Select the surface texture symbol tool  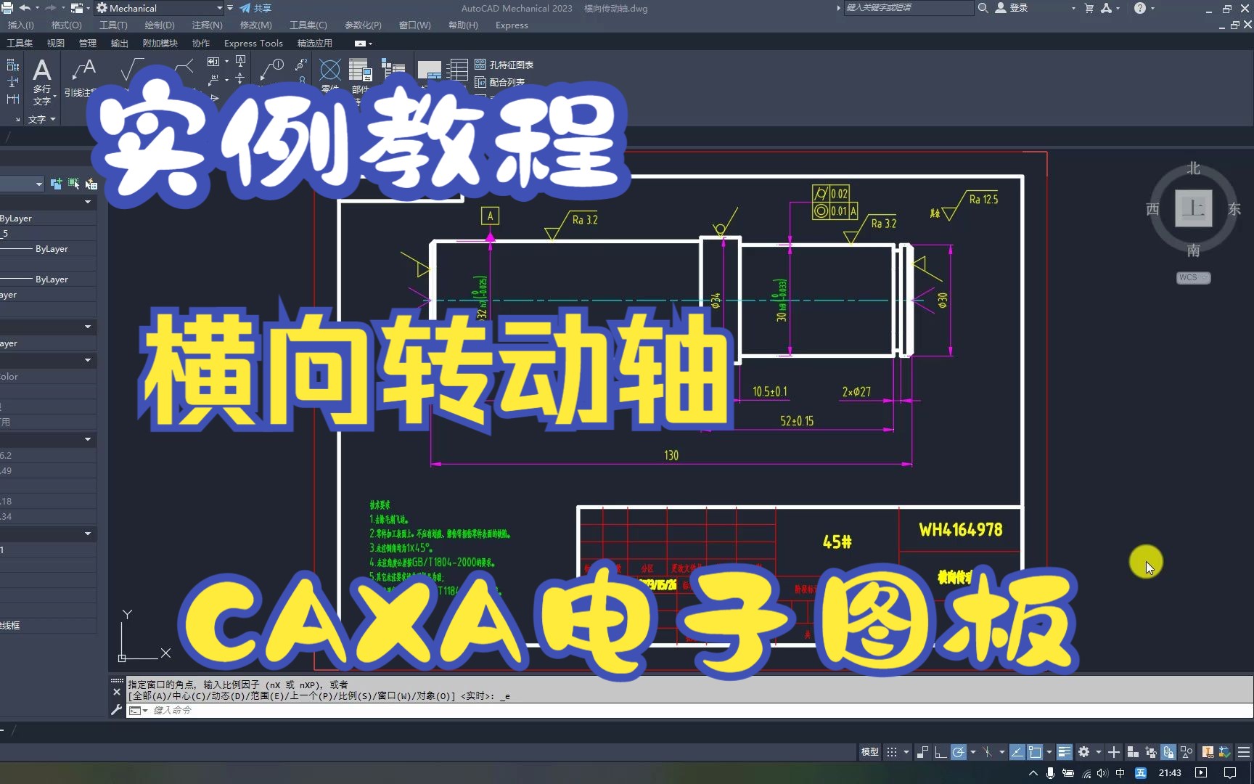click(131, 70)
